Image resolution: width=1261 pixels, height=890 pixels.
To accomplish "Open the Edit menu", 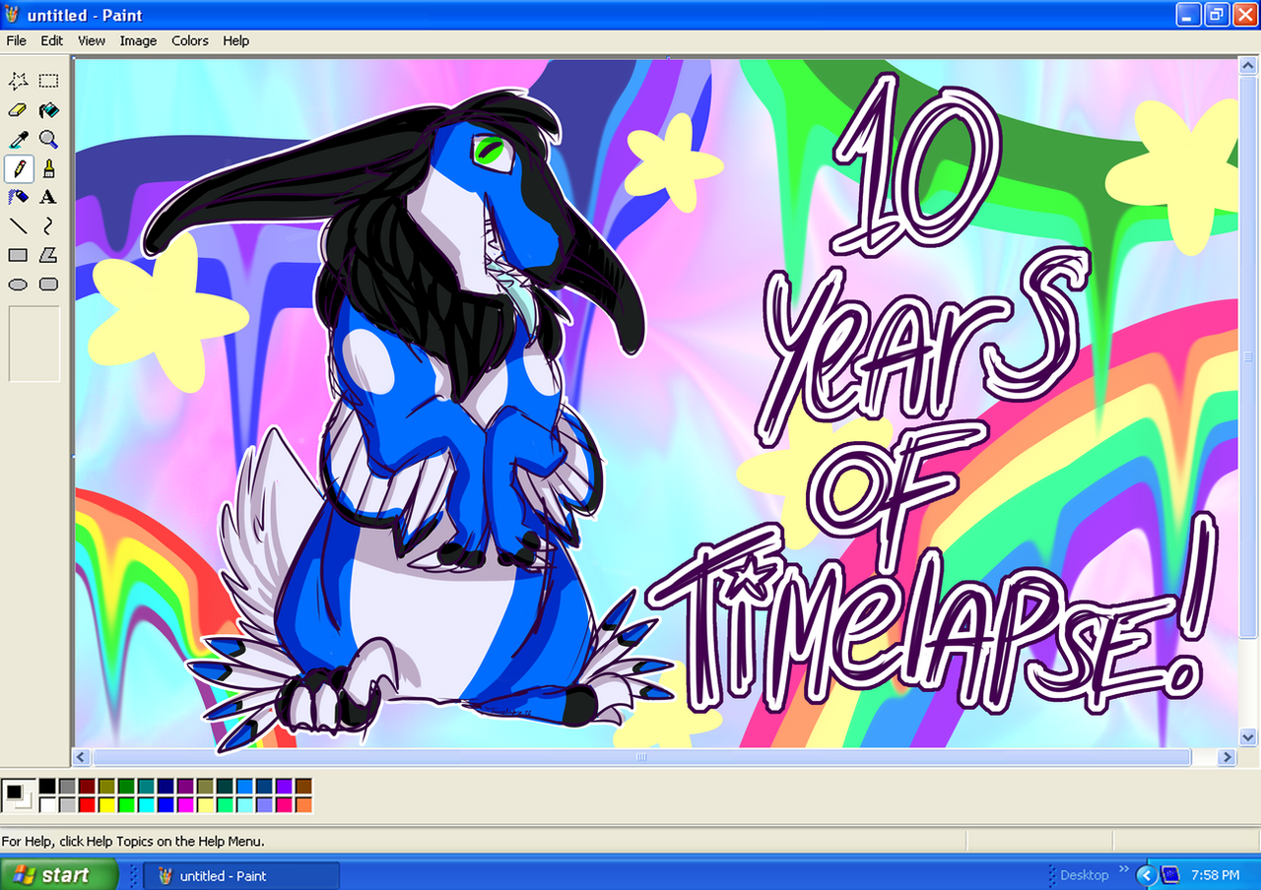I will point(51,40).
